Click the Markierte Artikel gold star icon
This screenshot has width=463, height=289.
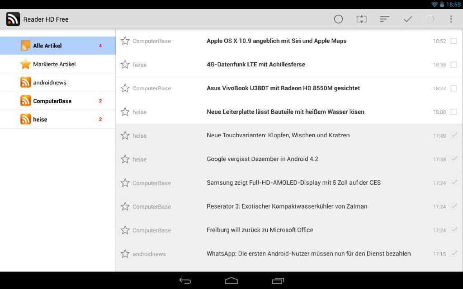pos(25,64)
